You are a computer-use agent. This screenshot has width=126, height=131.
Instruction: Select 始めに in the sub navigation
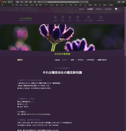coord(65,60)
